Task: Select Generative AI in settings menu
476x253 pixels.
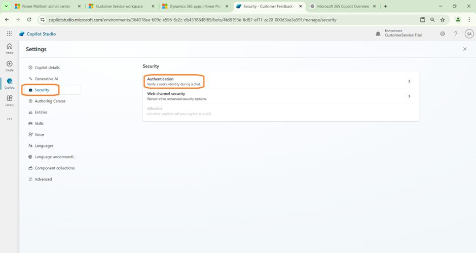Action: [x=46, y=79]
